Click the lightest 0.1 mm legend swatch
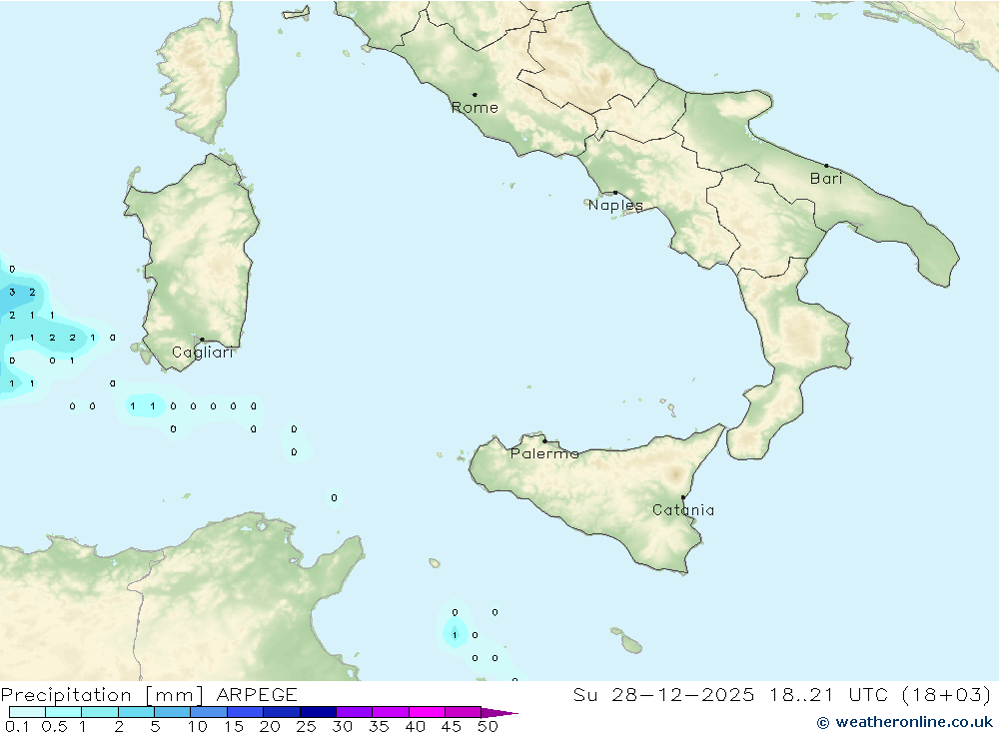Viewport: 999px width, 732px height. [27, 712]
